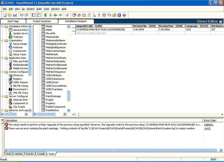Select the Registry view in tree

tap(17, 79)
